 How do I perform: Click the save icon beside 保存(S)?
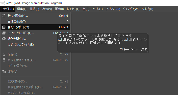coord(4,54)
